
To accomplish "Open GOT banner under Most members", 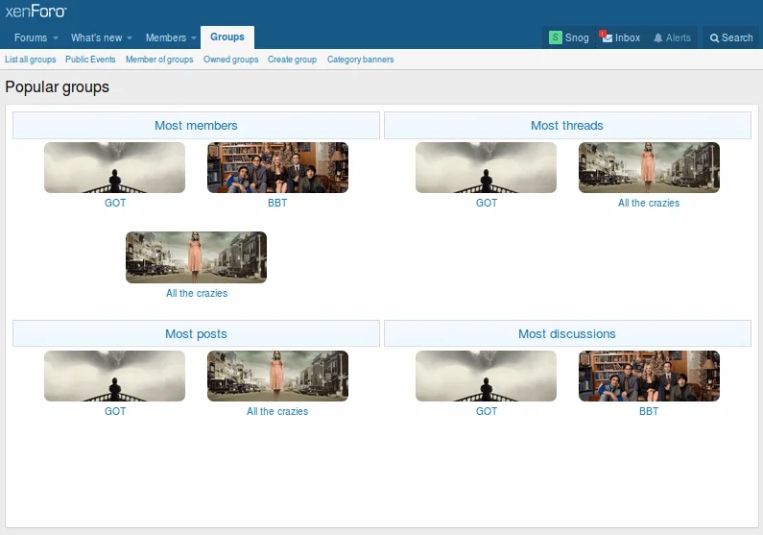I will pyautogui.click(x=114, y=168).
